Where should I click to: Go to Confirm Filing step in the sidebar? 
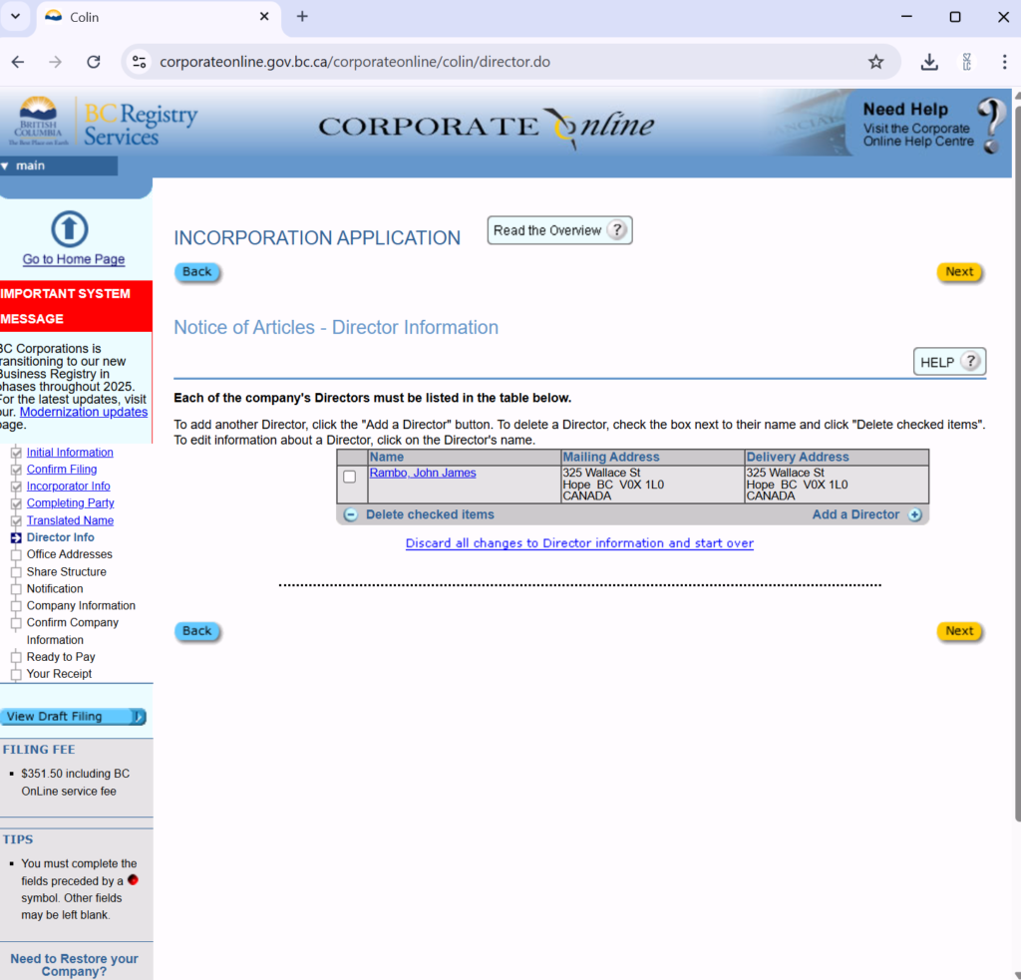pyautogui.click(x=62, y=470)
